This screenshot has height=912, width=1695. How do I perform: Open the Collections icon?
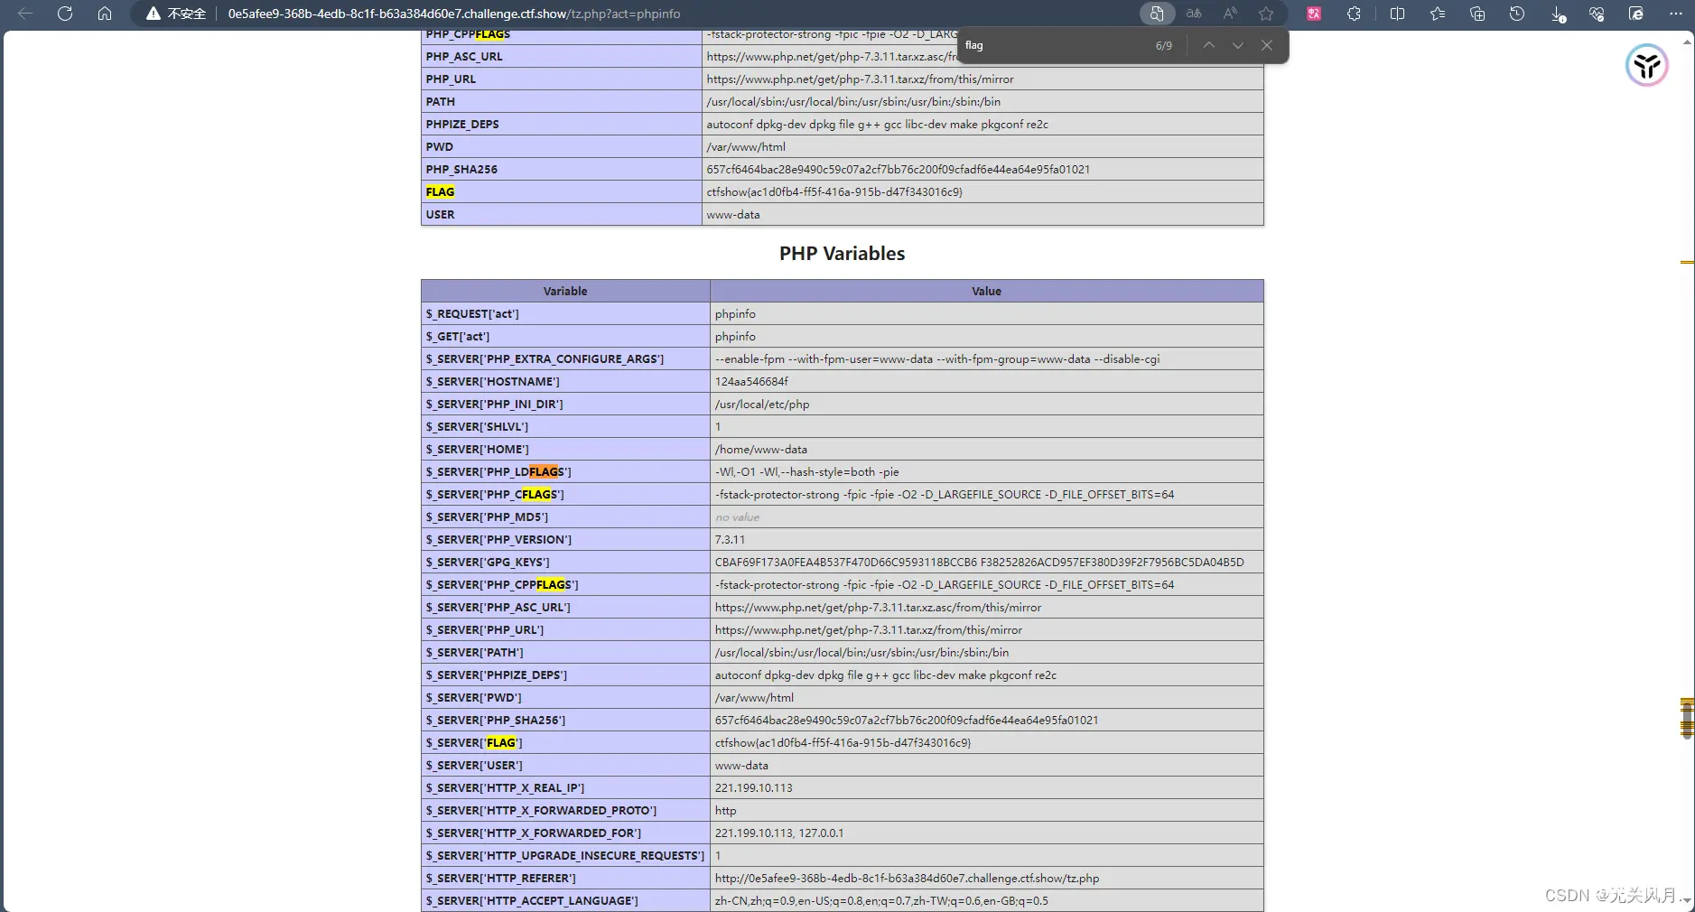pyautogui.click(x=1477, y=14)
